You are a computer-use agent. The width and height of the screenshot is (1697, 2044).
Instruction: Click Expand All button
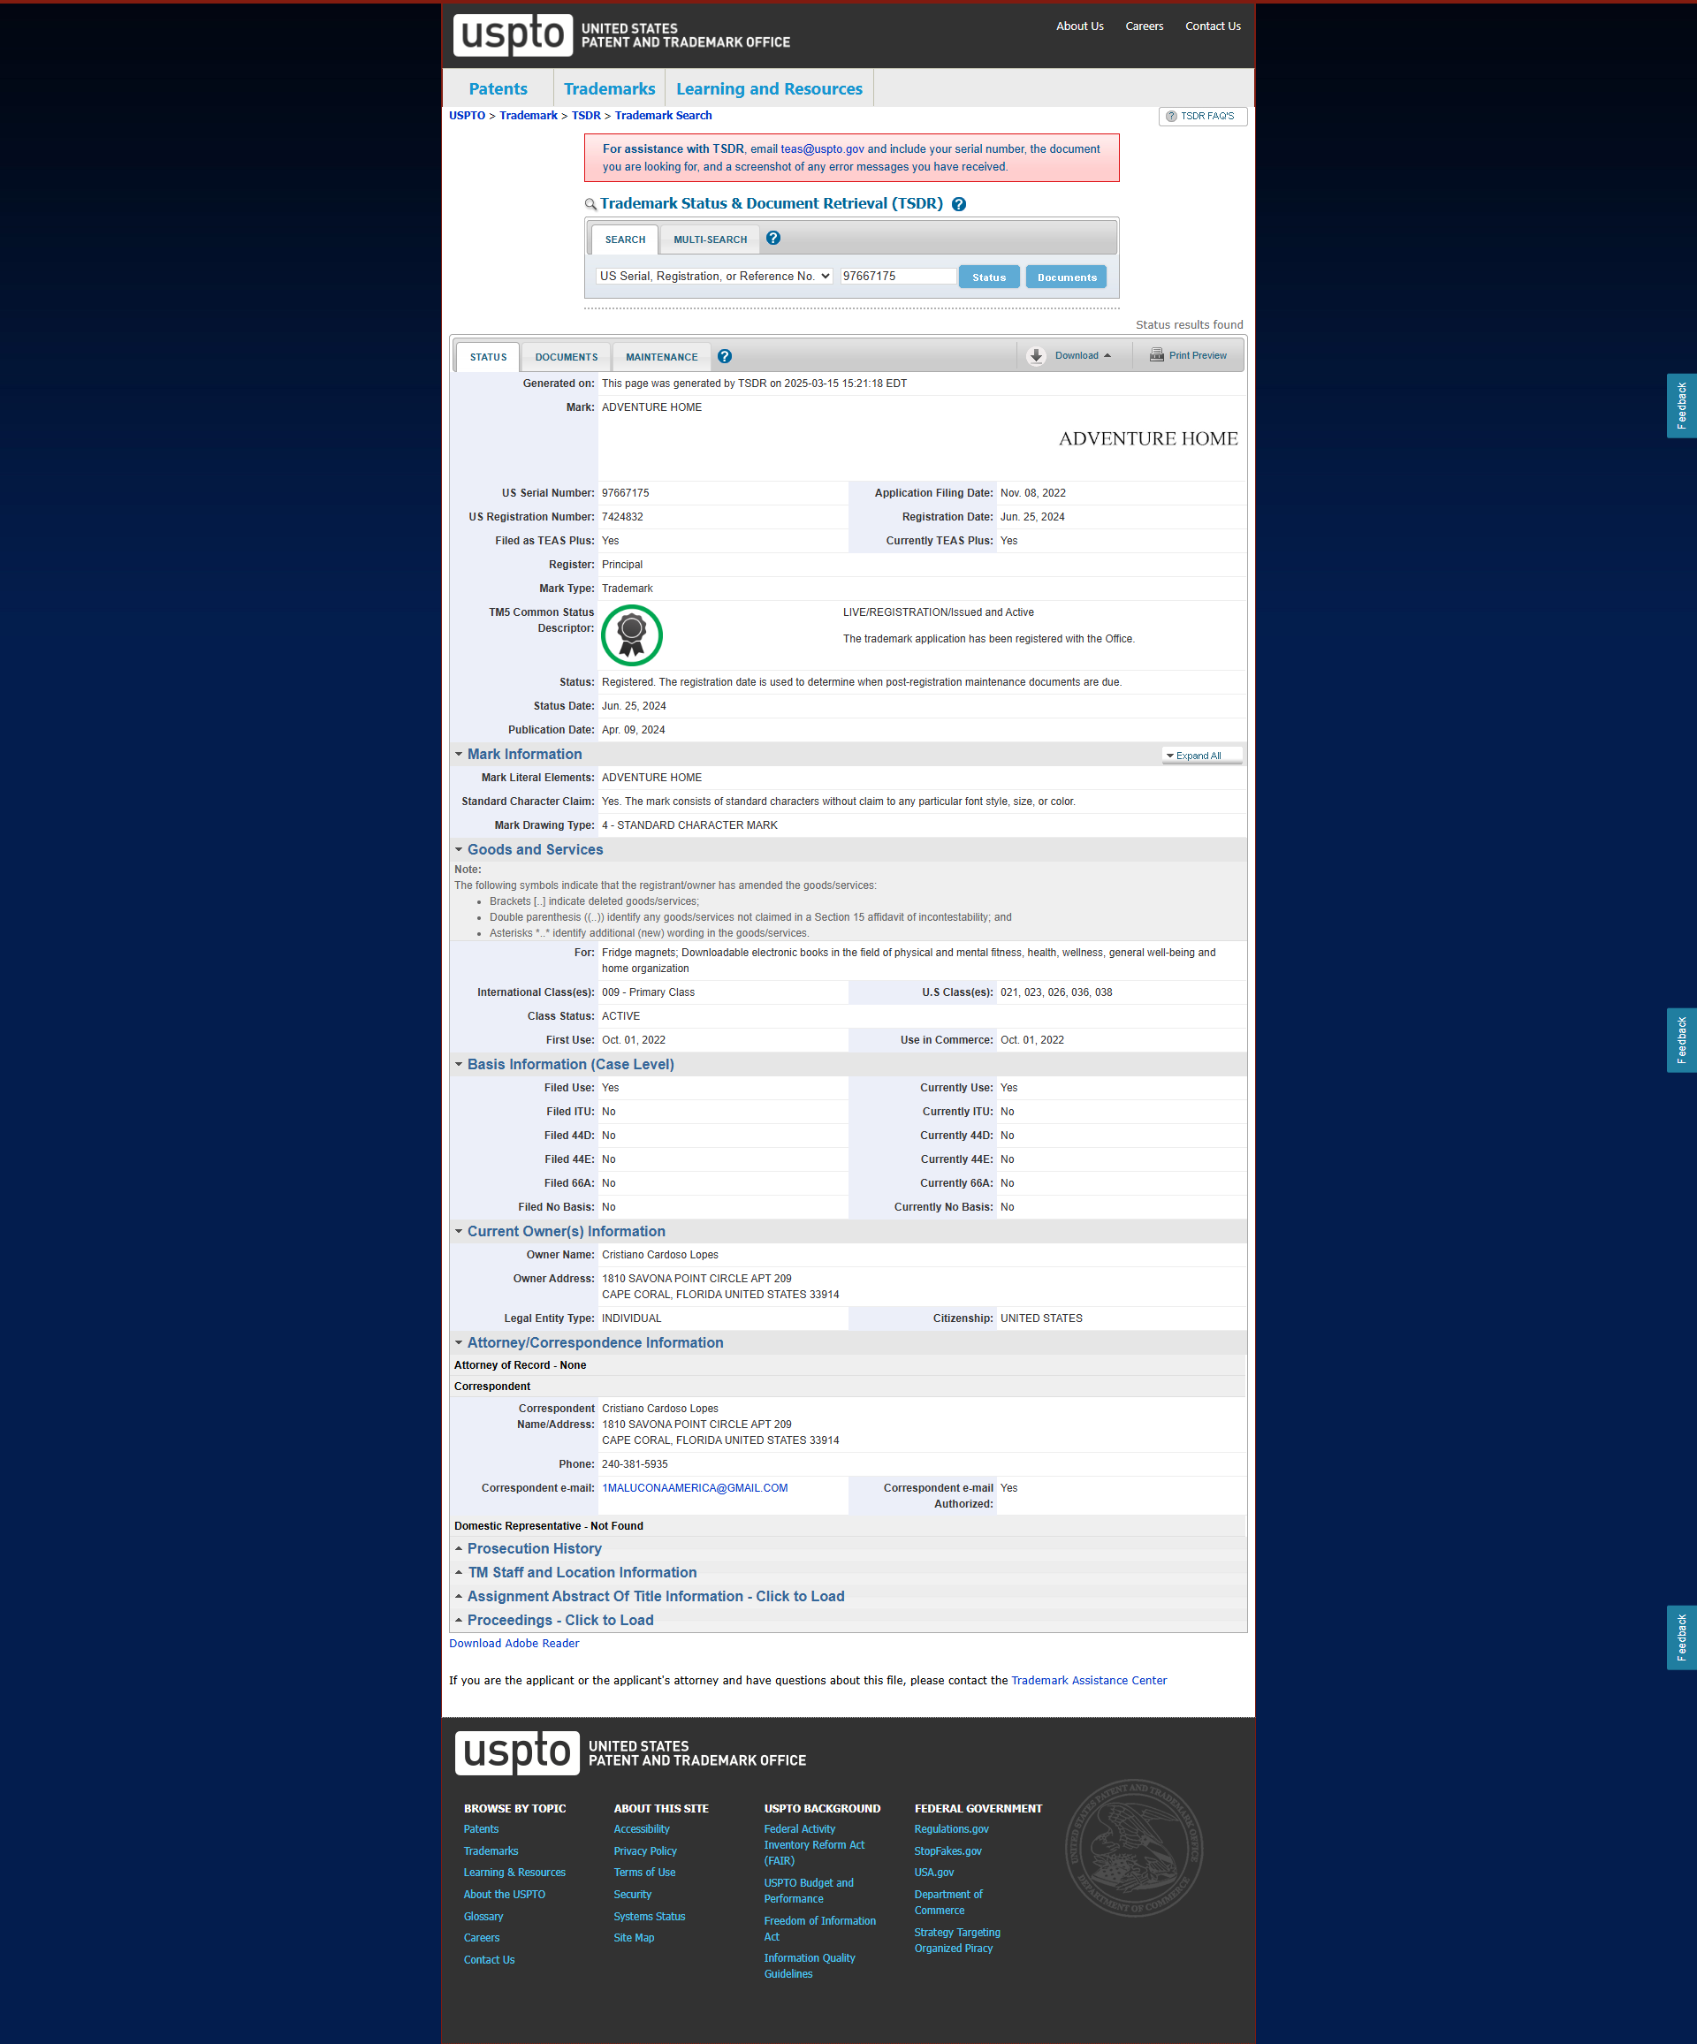pos(1201,756)
